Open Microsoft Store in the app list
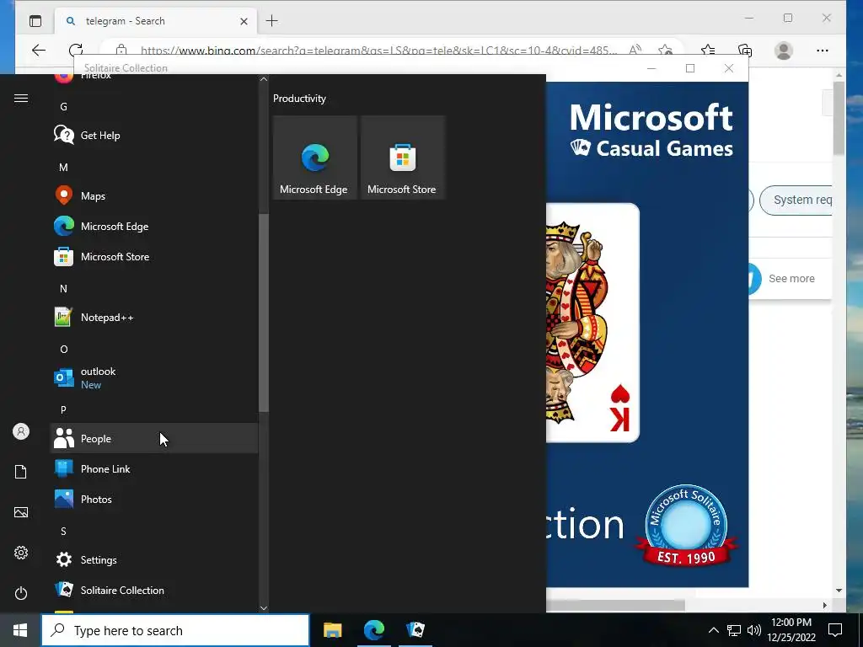The image size is (863, 647). tap(154, 256)
